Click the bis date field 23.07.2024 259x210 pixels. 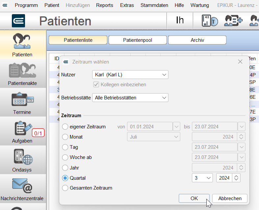pyautogui.click(x=215, y=127)
